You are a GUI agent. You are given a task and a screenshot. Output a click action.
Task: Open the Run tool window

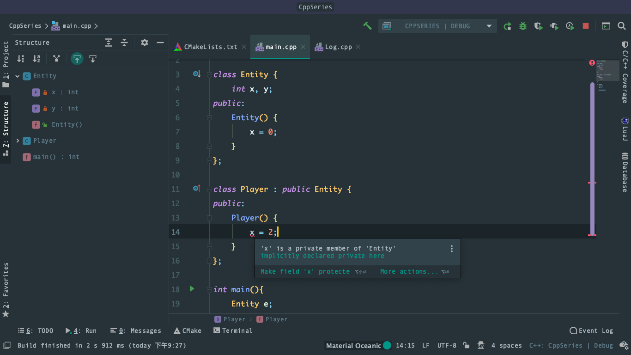pyautogui.click(x=81, y=331)
